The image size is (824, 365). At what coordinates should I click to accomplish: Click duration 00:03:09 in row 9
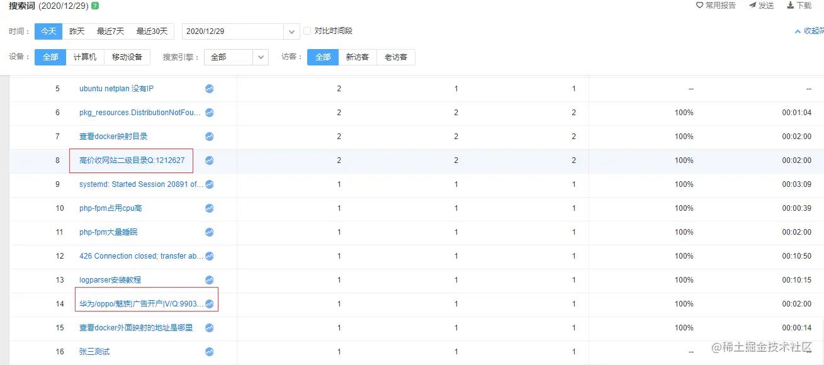[x=797, y=184]
